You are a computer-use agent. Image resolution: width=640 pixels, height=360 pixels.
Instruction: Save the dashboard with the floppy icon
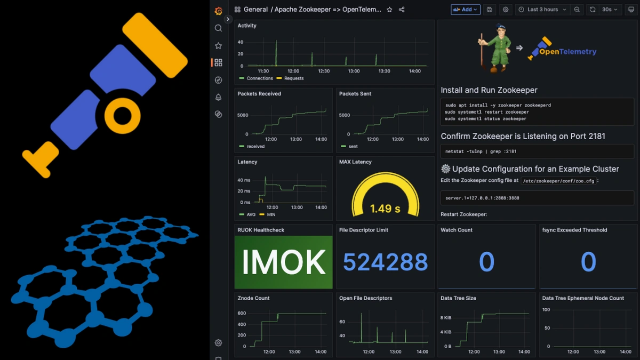(489, 9)
